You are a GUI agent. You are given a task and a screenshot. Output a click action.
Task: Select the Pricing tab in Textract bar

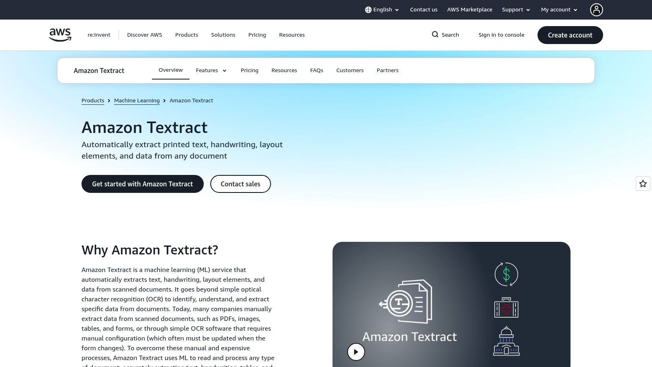click(x=249, y=71)
